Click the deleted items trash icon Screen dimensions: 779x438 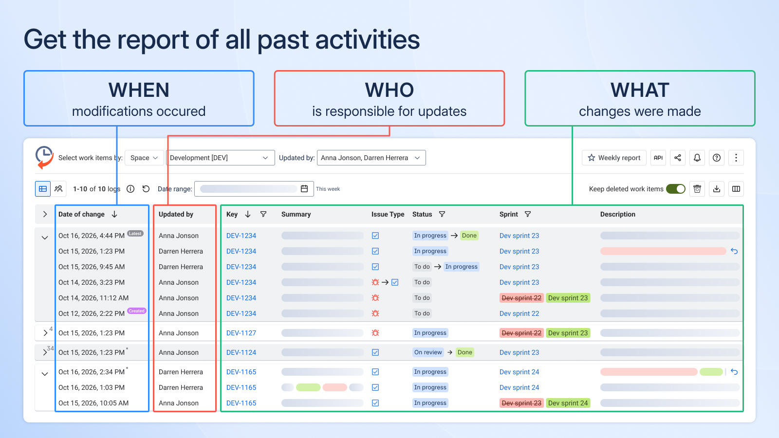pyautogui.click(x=697, y=189)
